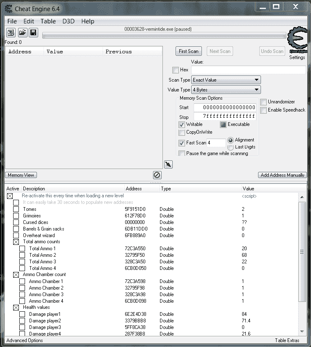
Task: Collapse the Health values group
Action: [x=16, y=308]
